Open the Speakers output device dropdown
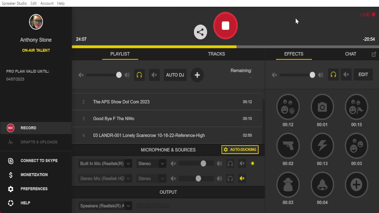 pos(105,206)
